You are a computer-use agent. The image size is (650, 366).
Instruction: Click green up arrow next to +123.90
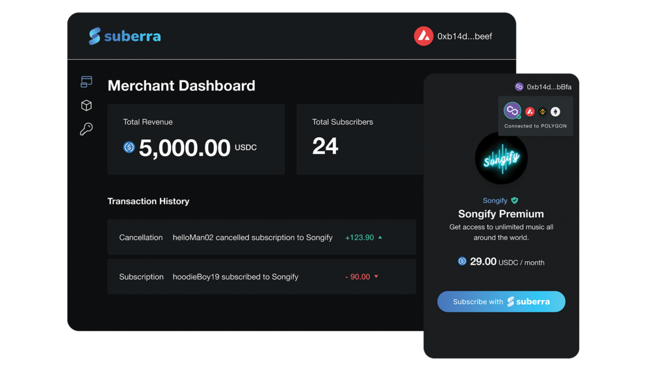click(380, 237)
